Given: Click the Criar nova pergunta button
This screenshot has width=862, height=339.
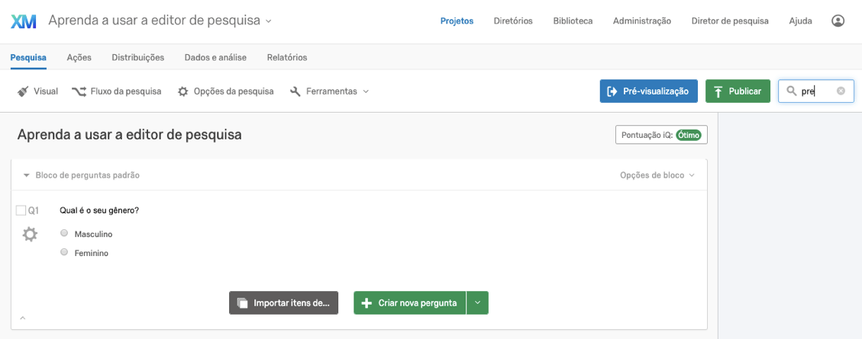Looking at the screenshot, I should (410, 302).
